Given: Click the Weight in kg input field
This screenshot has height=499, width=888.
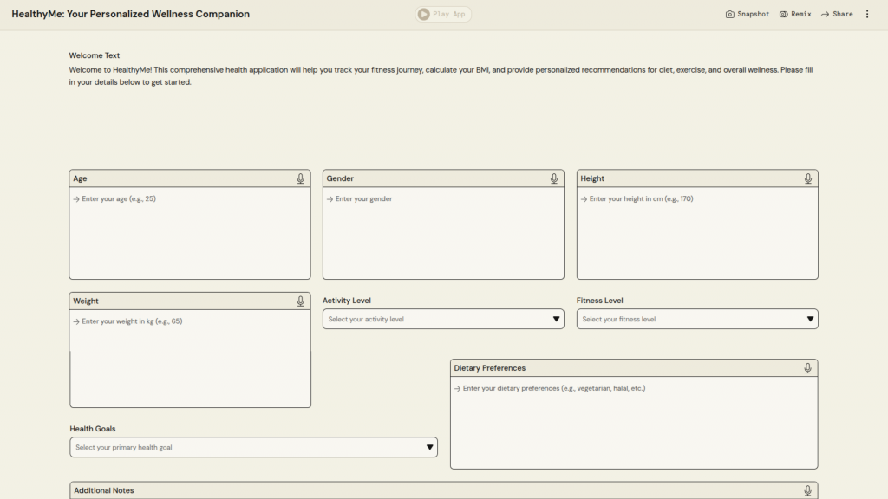Looking at the screenshot, I should click(190, 359).
